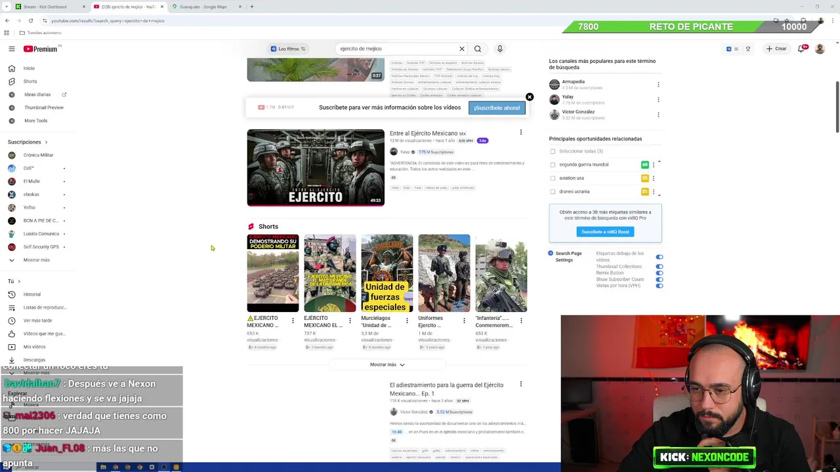Open options for Murciélagos Unidad de short
Viewport: 840px width, 472px height.
[x=407, y=321]
